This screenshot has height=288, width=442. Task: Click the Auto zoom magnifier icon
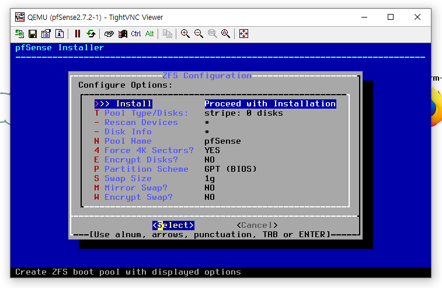pos(225,34)
